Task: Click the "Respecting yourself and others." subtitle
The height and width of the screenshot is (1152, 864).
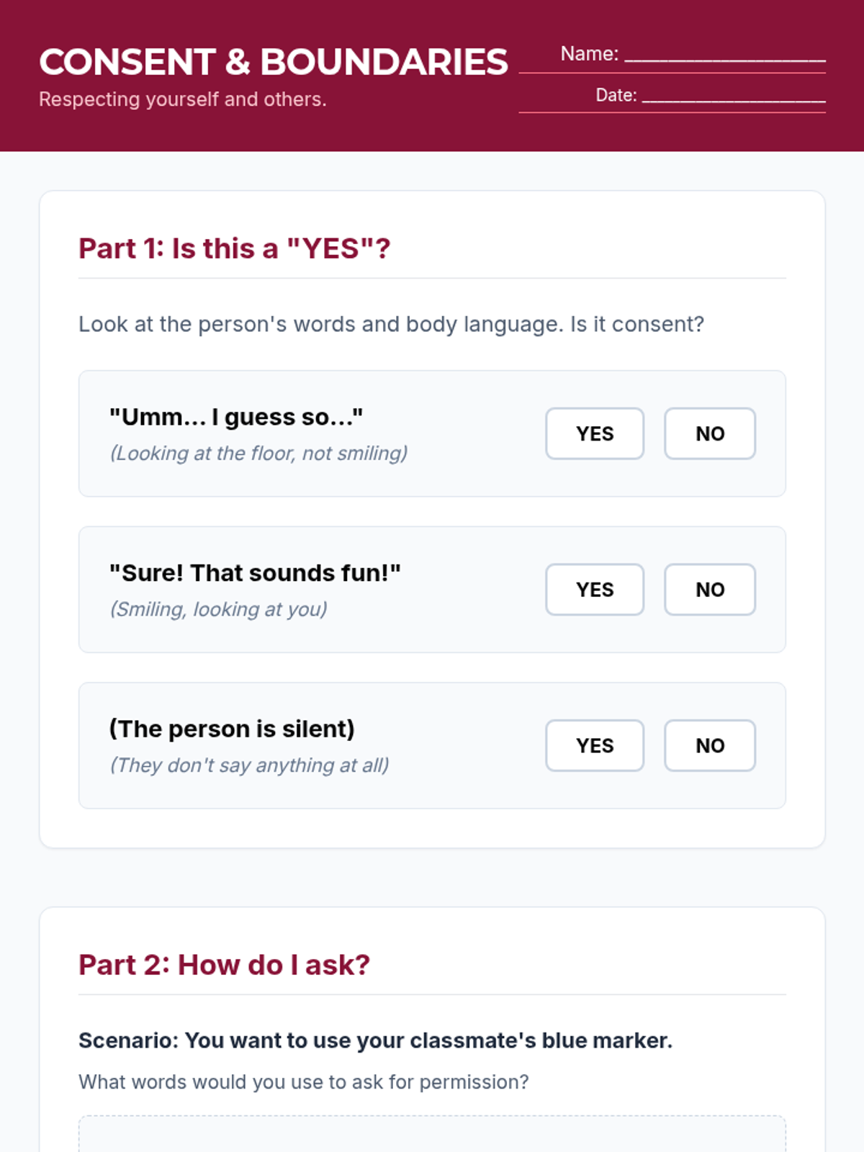Action: pos(183,99)
